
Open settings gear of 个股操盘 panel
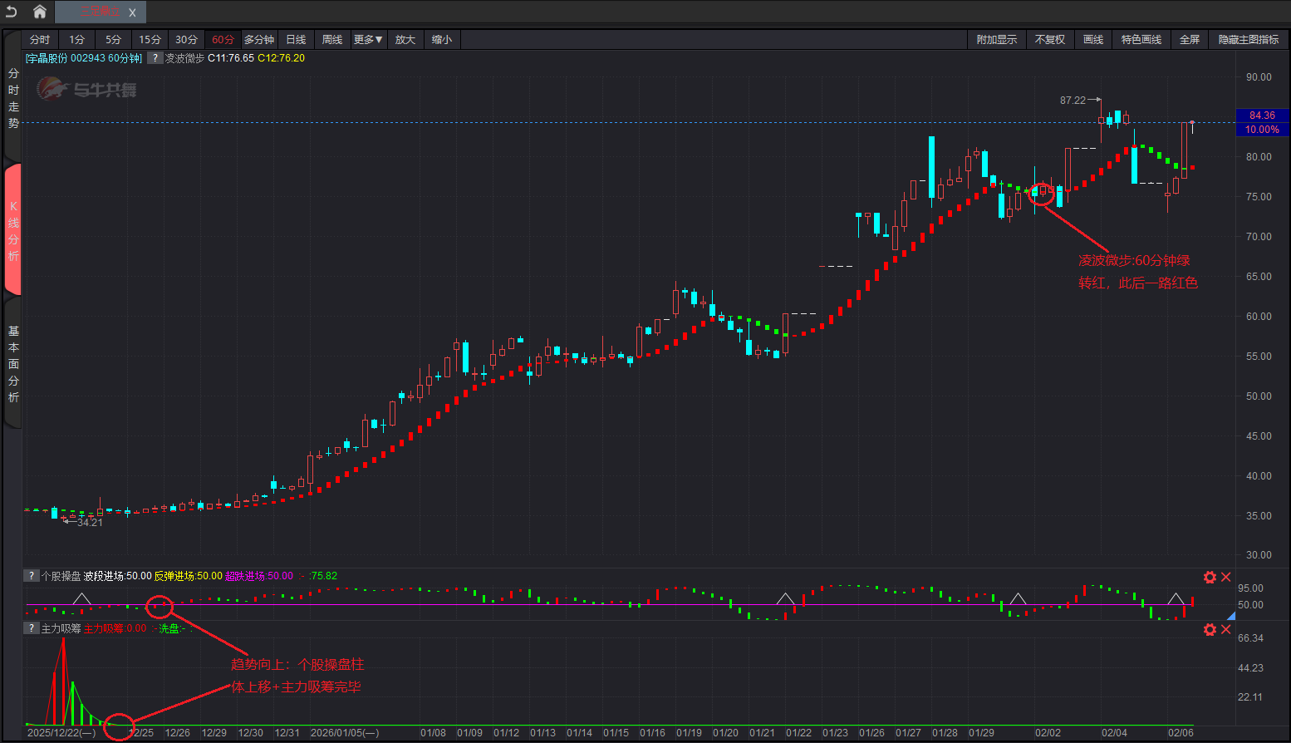(1210, 577)
